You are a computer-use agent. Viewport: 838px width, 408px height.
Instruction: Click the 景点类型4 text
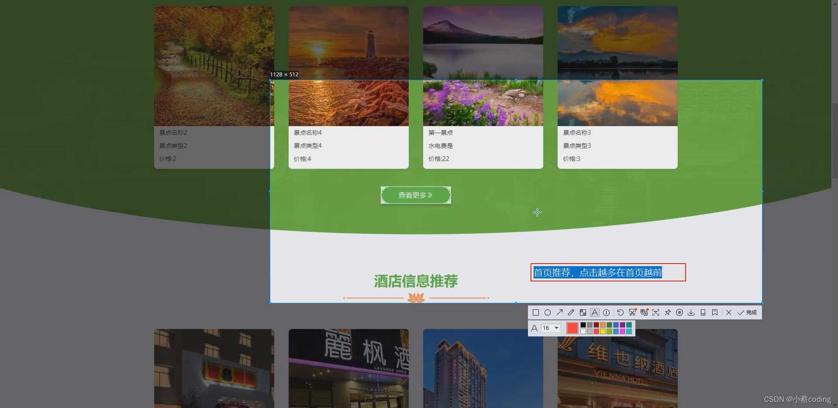(307, 146)
